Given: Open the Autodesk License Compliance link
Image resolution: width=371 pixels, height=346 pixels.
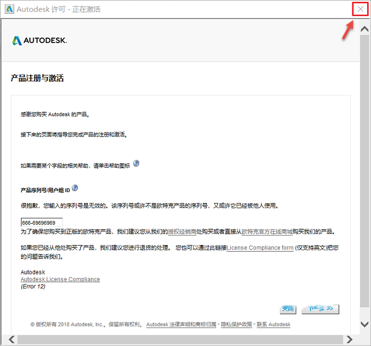Looking at the screenshot, I should pos(61,279).
